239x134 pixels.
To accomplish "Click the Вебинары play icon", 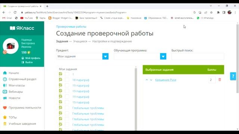I will pos(5,92).
